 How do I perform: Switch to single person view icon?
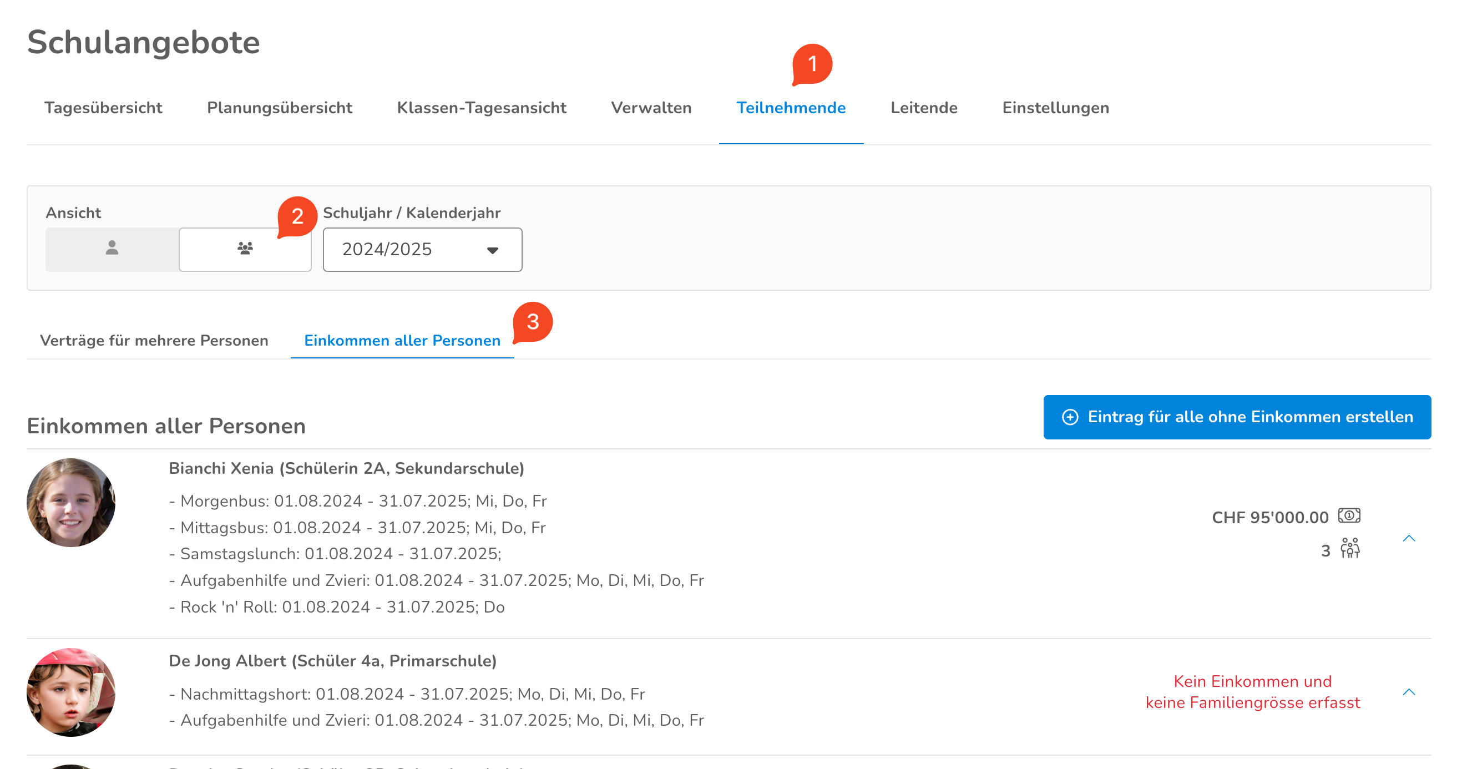(112, 249)
